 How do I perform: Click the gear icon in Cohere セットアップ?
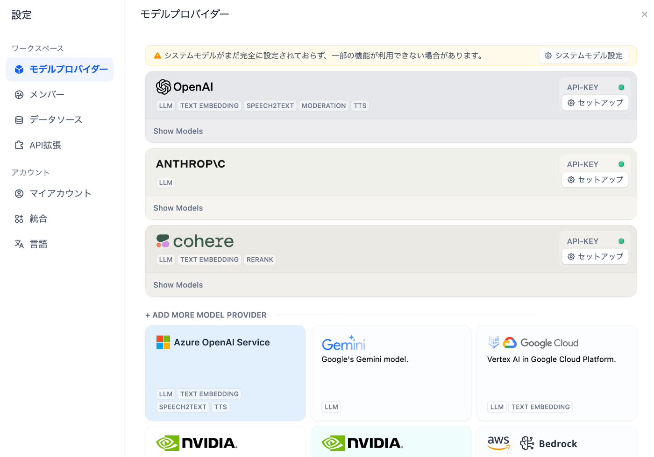pos(571,257)
